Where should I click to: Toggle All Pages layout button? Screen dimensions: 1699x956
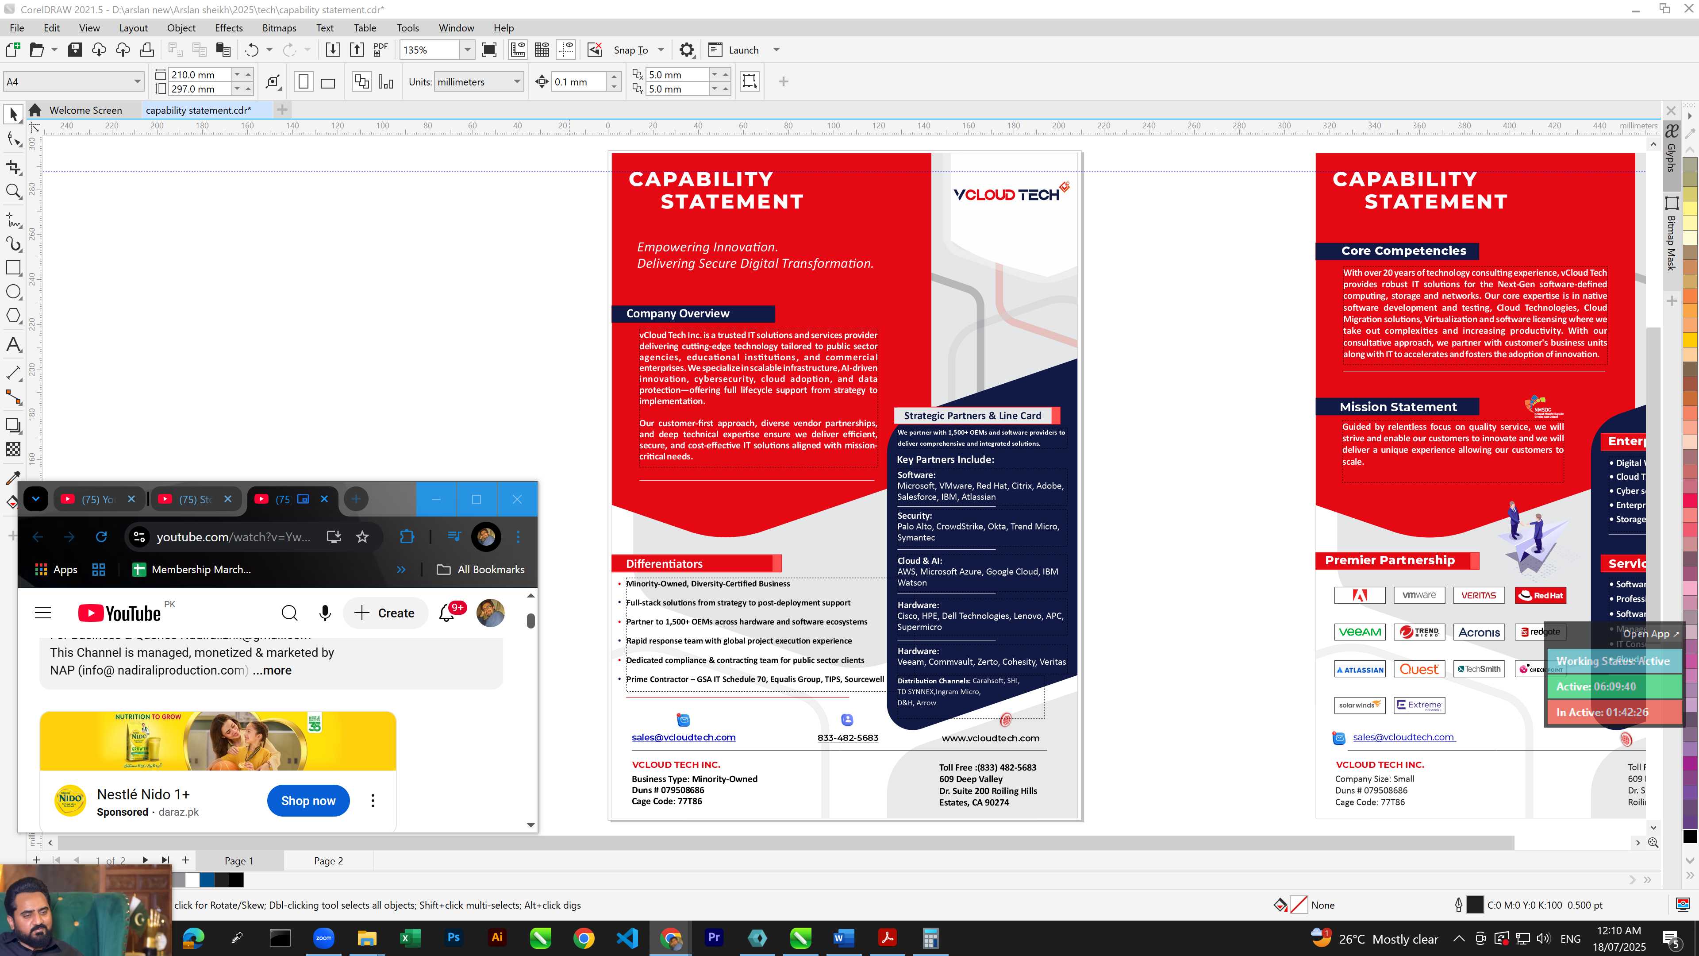point(361,82)
